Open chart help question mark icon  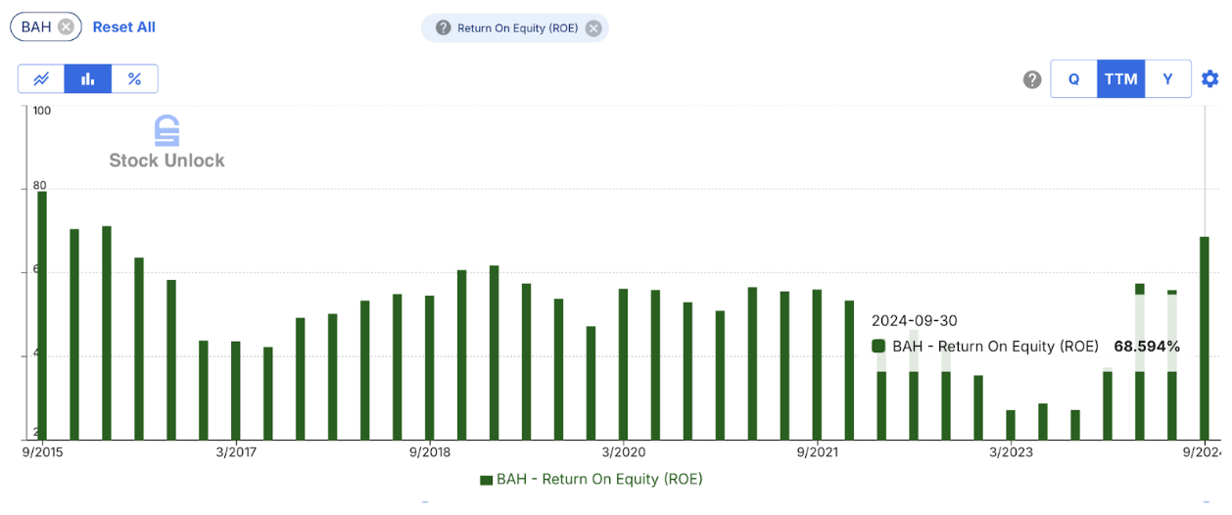point(1031,79)
